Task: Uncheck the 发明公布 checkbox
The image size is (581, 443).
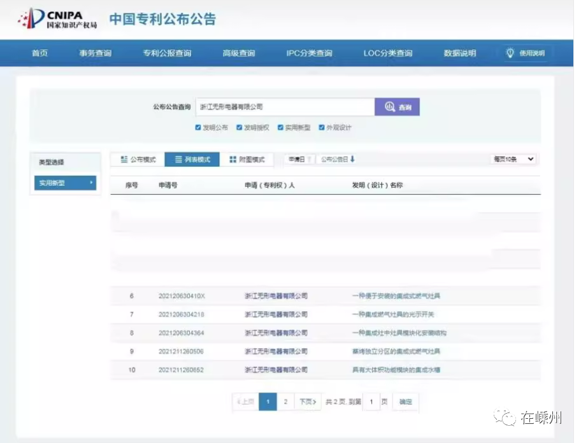Action: [199, 127]
